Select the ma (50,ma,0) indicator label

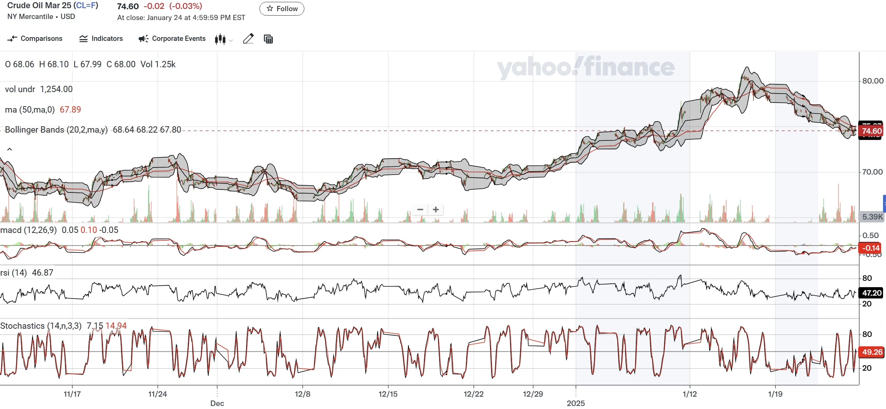(x=30, y=110)
